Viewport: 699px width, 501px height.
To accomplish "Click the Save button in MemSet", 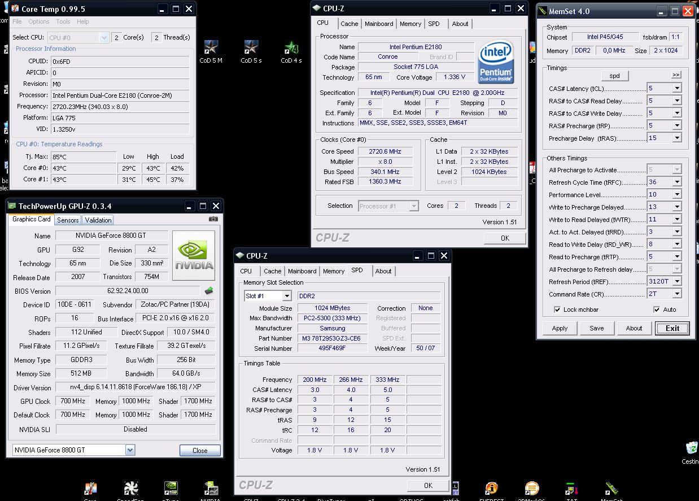I will (x=597, y=328).
